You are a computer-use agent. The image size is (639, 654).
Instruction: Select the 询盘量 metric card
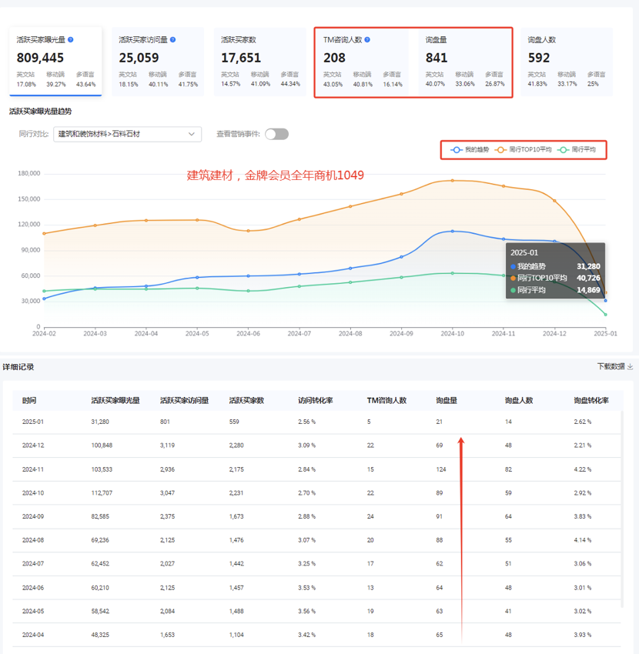464,62
